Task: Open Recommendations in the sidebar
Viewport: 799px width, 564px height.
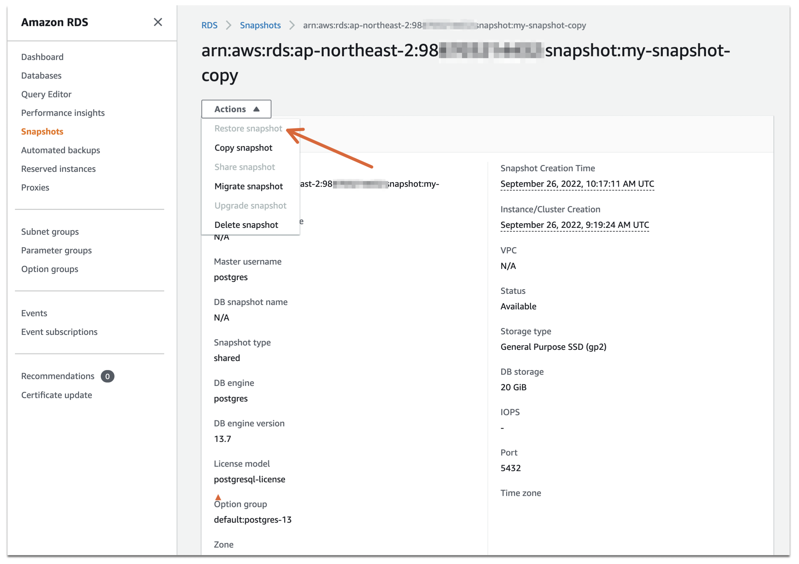Action: coord(58,376)
